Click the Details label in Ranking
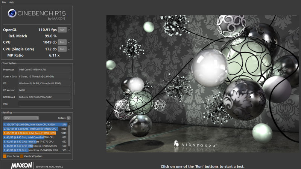 pyautogui.click(x=62, y=118)
